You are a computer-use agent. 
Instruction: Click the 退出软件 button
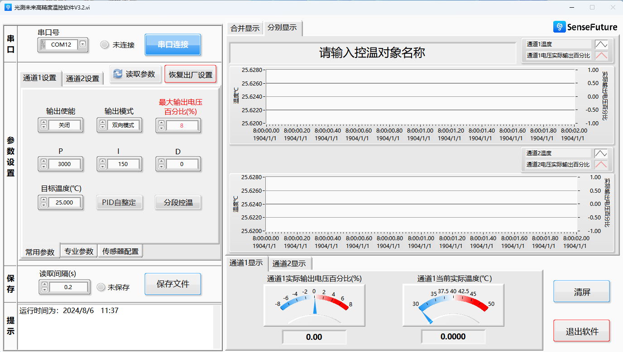tap(582, 331)
